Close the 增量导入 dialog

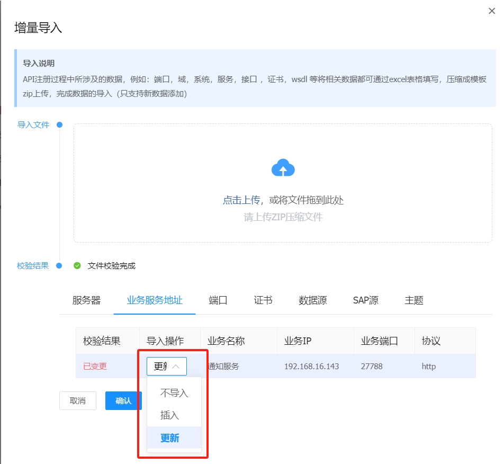491,11
